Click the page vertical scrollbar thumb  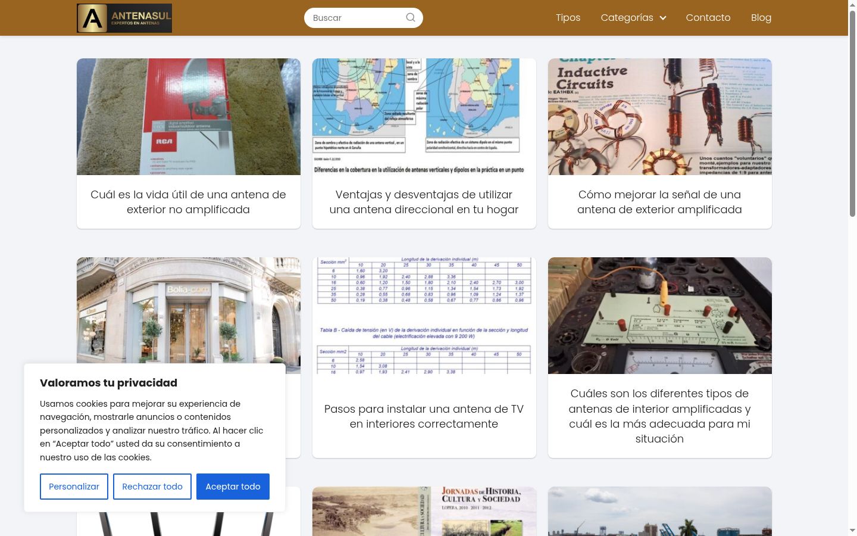852,113
